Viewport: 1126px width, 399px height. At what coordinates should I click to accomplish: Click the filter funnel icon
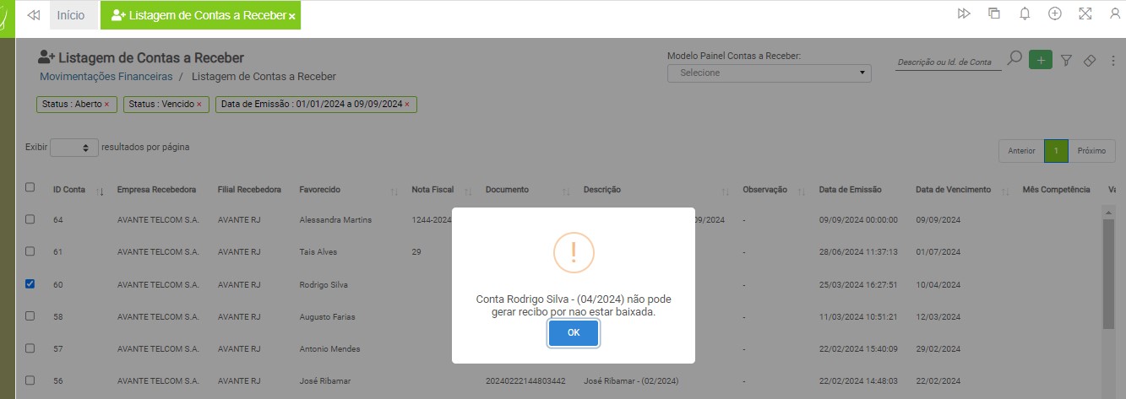pos(1066,60)
